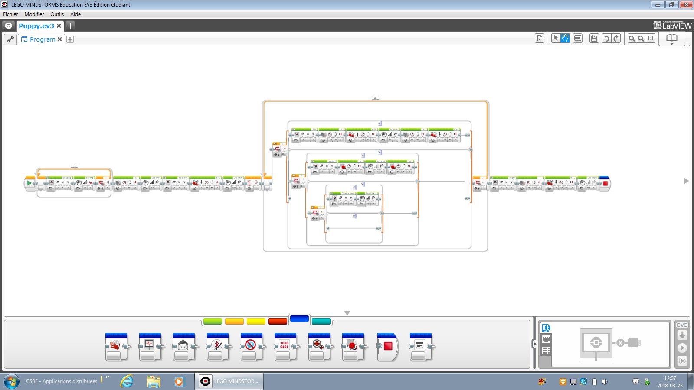Viewport: 694px width, 390px height.
Task: Open the program list dropdown
Action: pos(540,38)
